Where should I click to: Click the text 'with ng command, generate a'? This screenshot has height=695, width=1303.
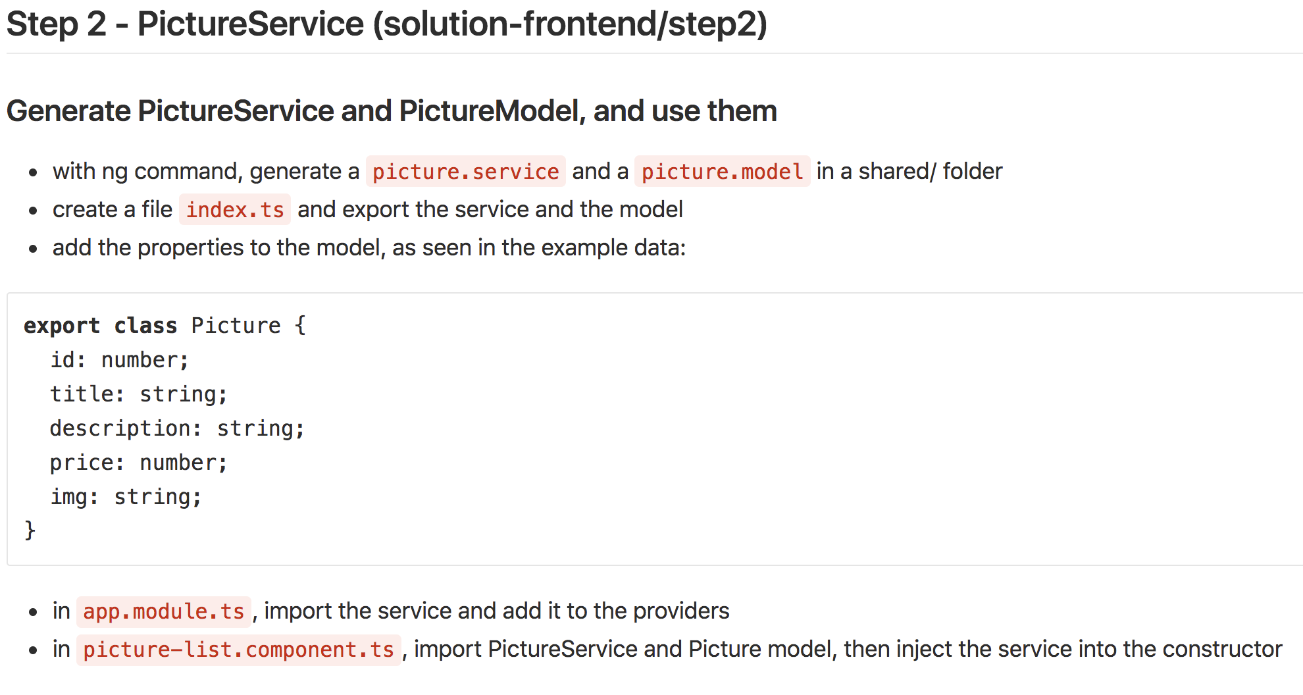coord(205,171)
